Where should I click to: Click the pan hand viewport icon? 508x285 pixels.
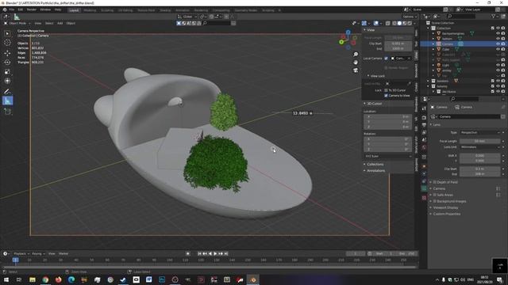(356, 62)
